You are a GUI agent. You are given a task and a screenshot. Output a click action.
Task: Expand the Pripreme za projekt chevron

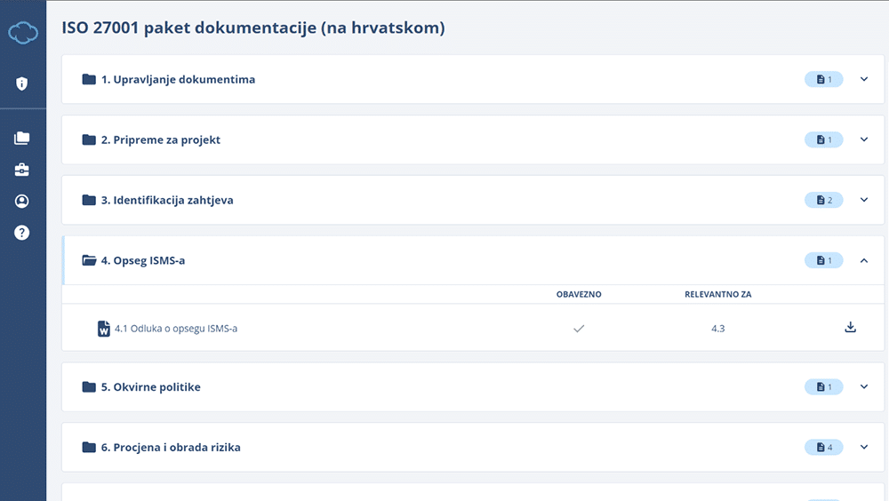(863, 139)
